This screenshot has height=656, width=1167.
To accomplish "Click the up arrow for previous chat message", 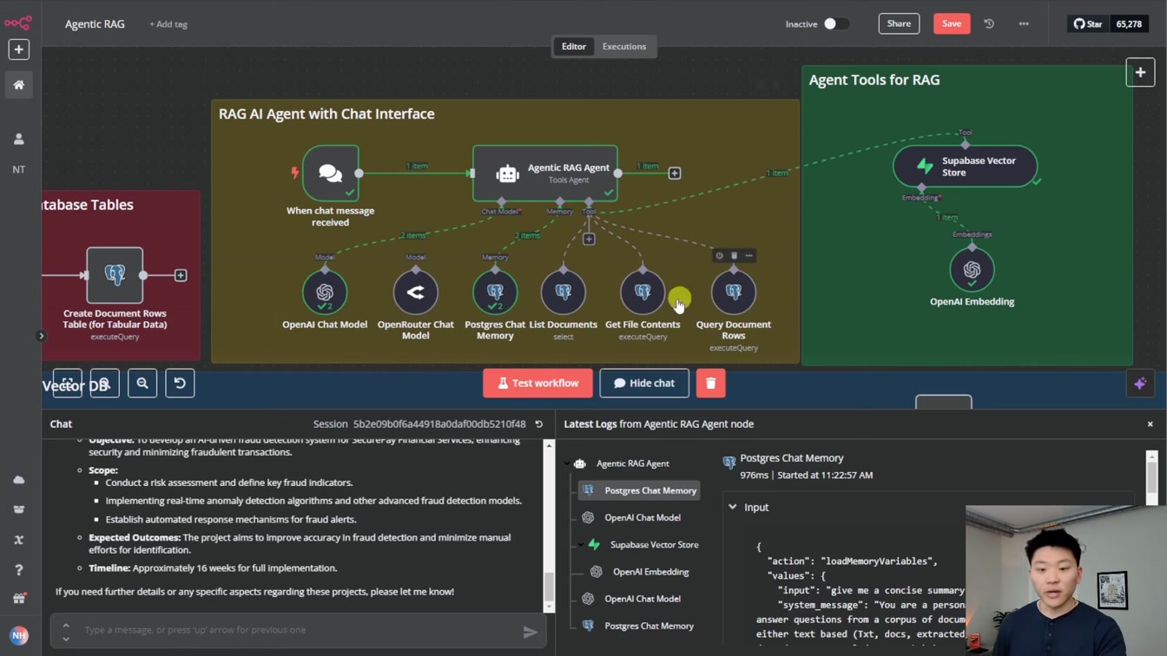I will click(65, 626).
